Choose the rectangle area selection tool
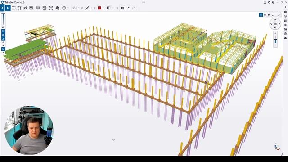This screenshot has width=288, height=162. tap(13, 8)
